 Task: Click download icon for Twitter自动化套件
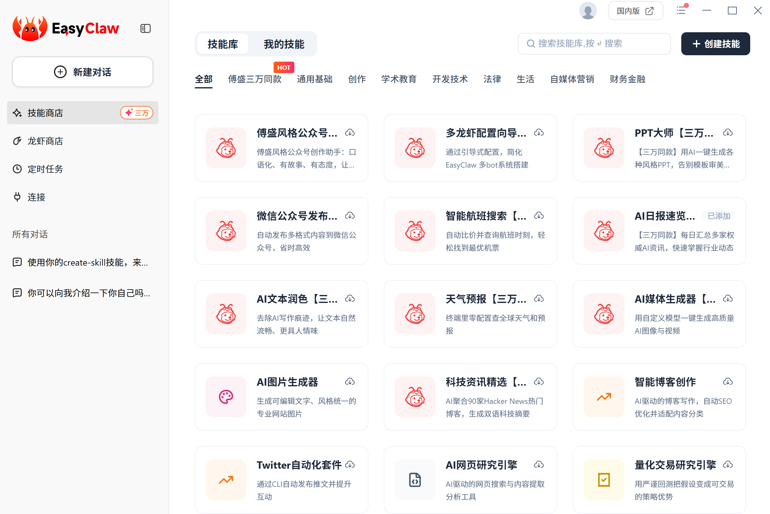point(350,465)
